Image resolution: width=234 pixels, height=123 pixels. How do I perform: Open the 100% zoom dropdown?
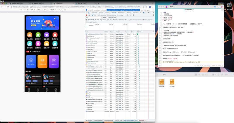pyautogui.click(x=51, y=10)
